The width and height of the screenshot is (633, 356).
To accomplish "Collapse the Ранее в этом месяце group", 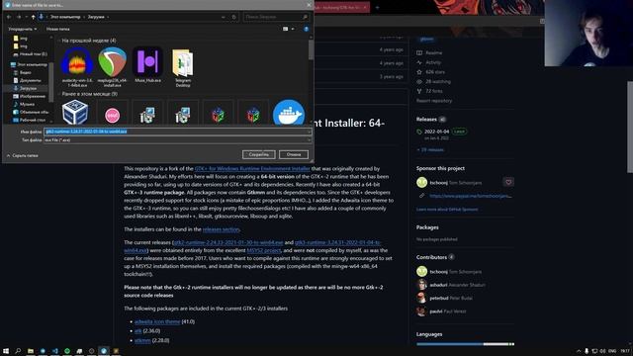I will coord(59,94).
